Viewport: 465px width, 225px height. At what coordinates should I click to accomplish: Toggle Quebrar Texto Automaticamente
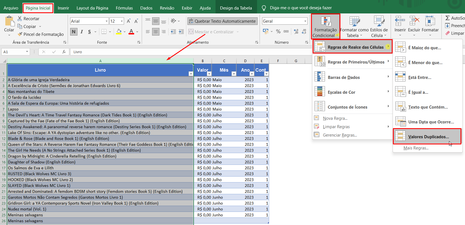(x=222, y=21)
